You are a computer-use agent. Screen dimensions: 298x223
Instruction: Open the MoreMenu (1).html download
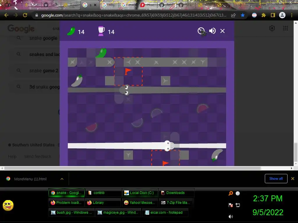30,179
